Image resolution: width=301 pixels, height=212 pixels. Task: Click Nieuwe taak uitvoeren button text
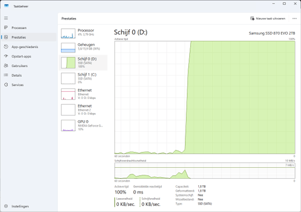[271, 18]
